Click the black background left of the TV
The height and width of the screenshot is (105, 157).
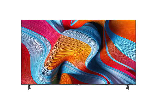(x=10, y=52)
